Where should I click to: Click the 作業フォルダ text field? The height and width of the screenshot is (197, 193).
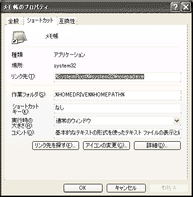tap(118, 95)
